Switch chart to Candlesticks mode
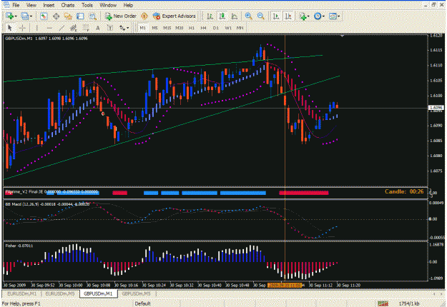 tap(222, 16)
